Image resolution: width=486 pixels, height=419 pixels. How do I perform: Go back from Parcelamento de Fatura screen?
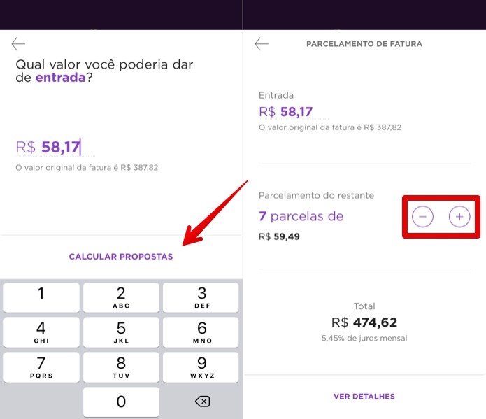262,44
